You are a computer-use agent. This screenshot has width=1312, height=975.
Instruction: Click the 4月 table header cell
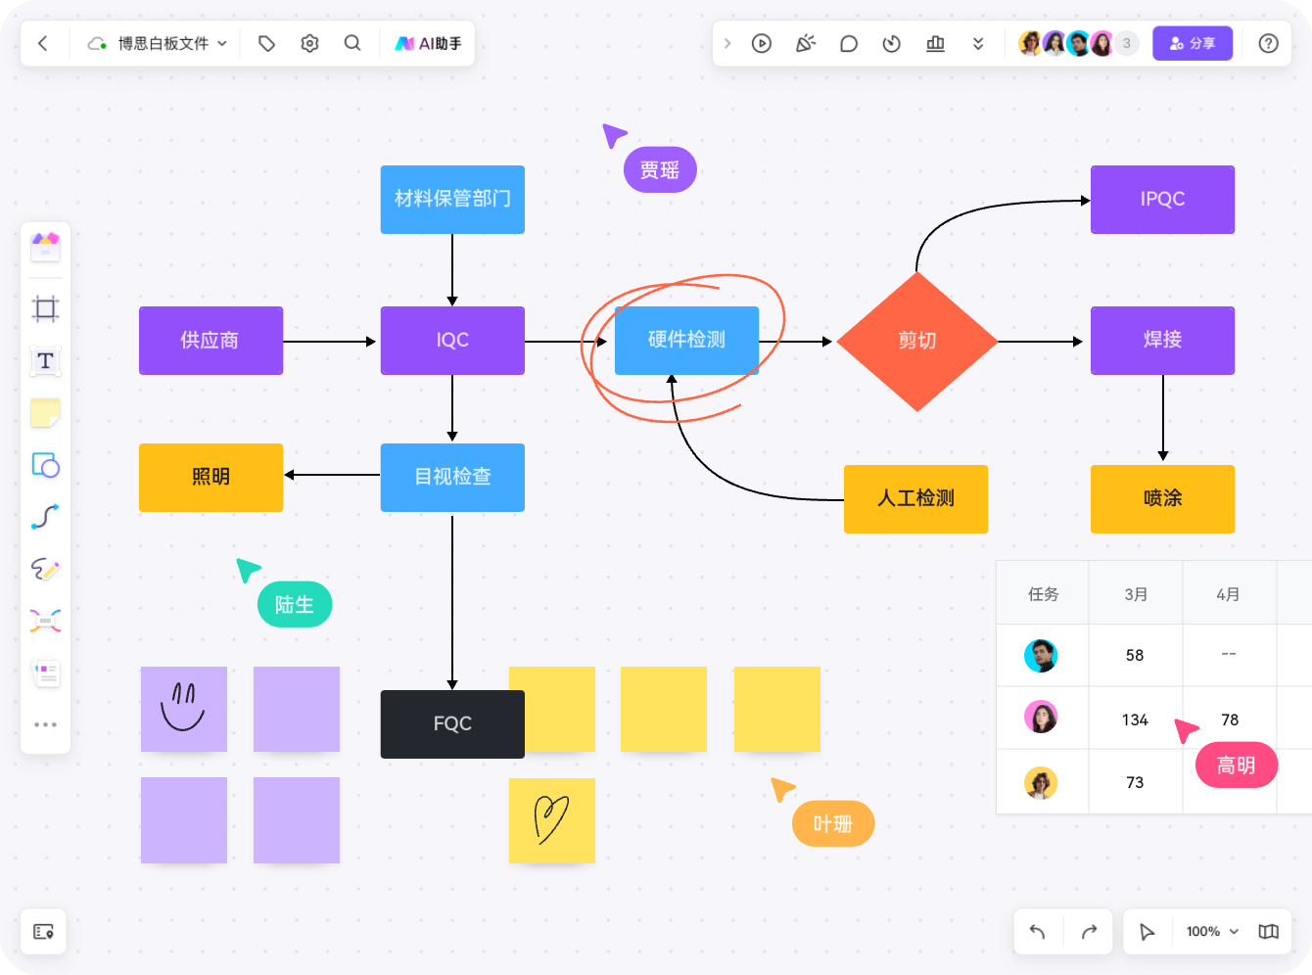click(1229, 593)
